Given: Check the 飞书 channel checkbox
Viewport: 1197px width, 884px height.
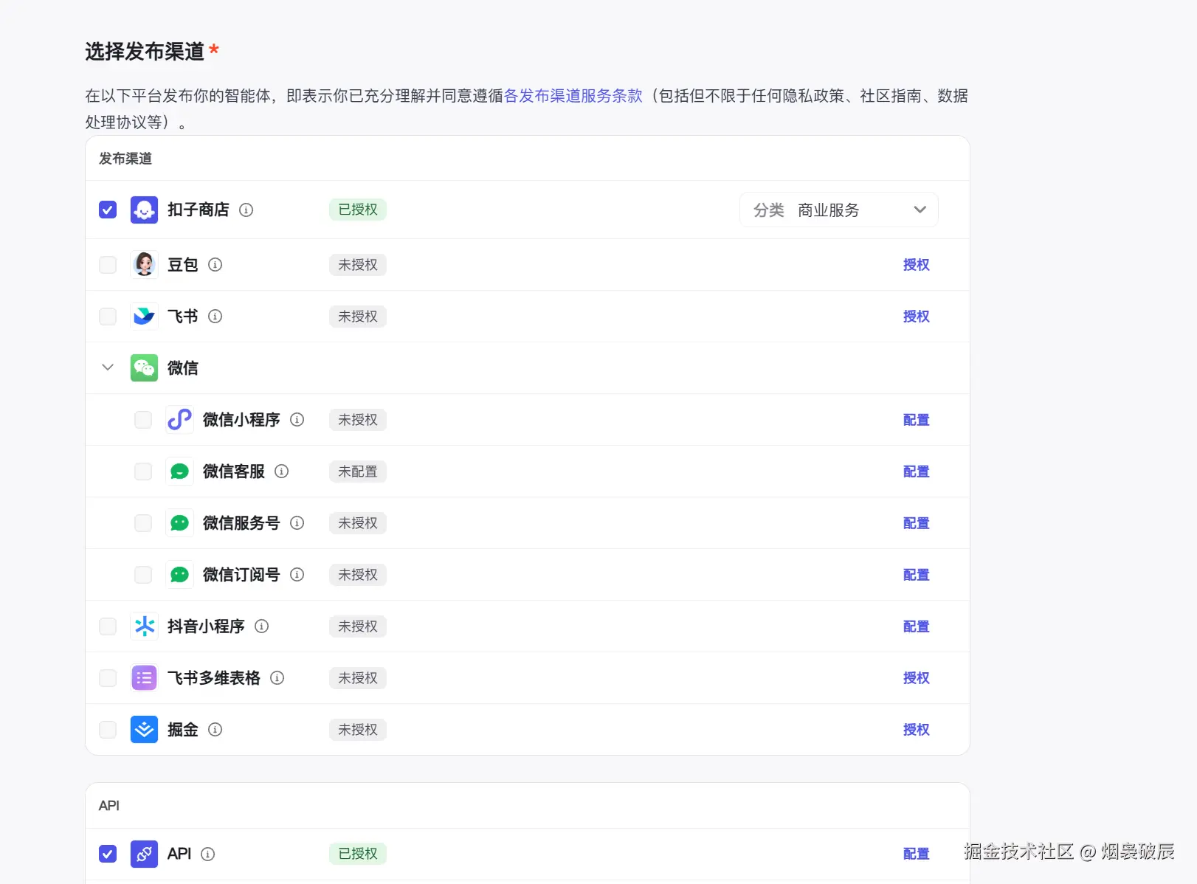Looking at the screenshot, I should point(108,316).
